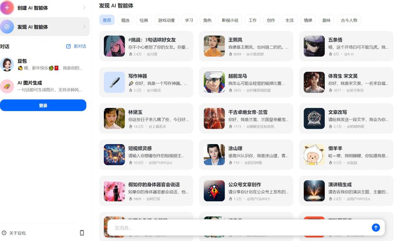Open the 五条悟 character thumbnail

(314, 46)
